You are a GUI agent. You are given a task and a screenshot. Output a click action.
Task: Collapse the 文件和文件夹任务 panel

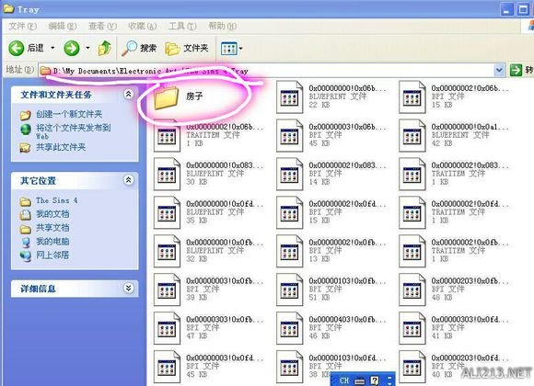click(128, 94)
